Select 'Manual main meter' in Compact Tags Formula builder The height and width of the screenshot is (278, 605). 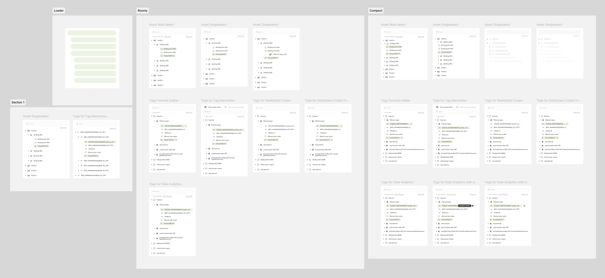396,134
